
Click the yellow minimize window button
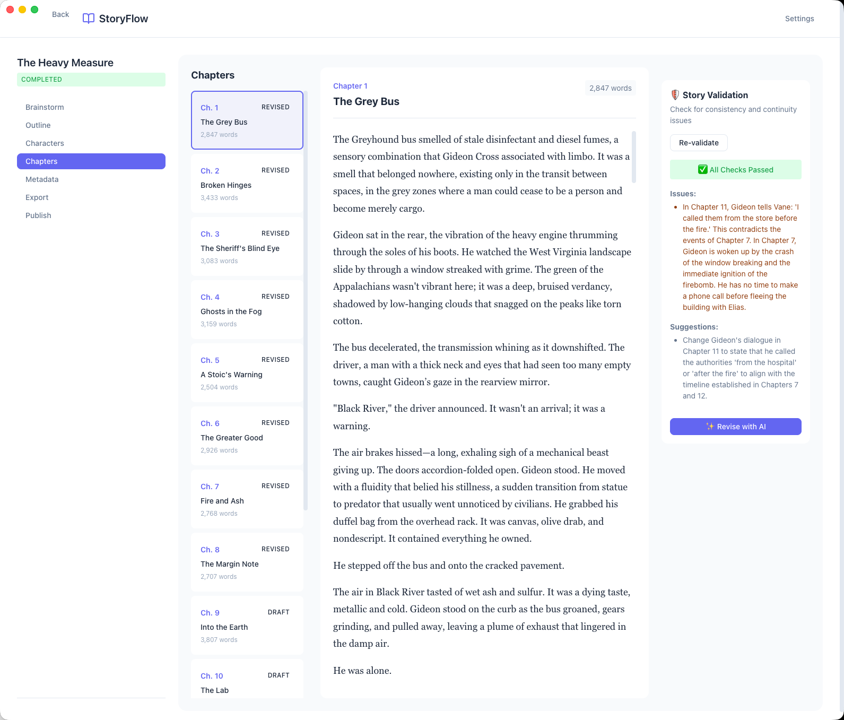point(22,10)
